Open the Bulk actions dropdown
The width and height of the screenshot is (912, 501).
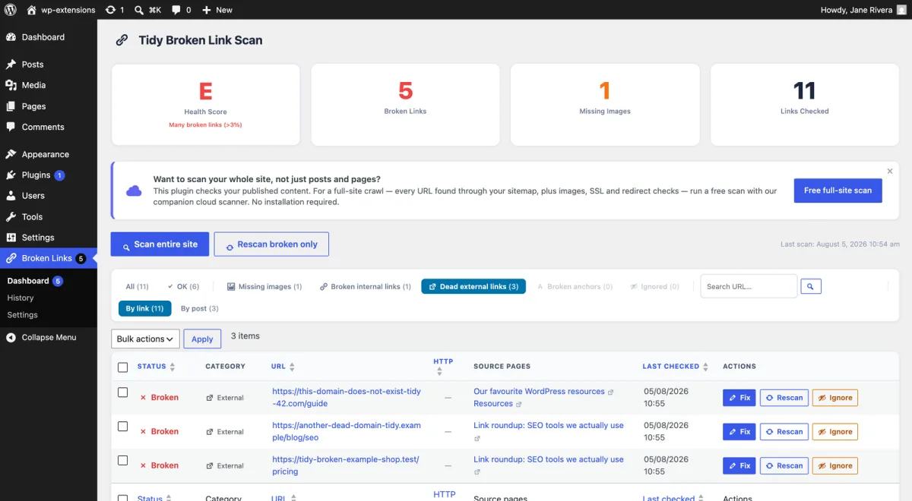(145, 339)
